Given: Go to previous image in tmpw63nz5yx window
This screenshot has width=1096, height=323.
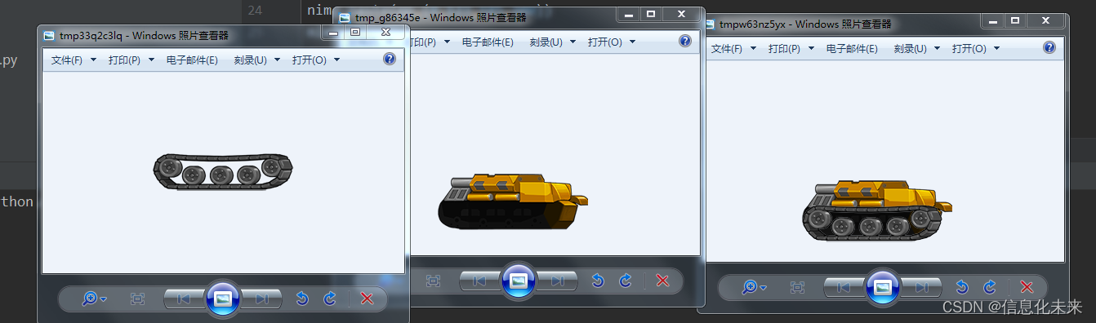Looking at the screenshot, I should click(x=844, y=288).
